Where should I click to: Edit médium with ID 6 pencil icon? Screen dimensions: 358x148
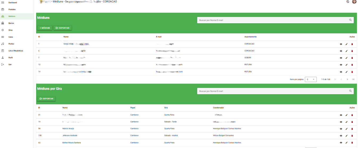(x=347, y=51)
